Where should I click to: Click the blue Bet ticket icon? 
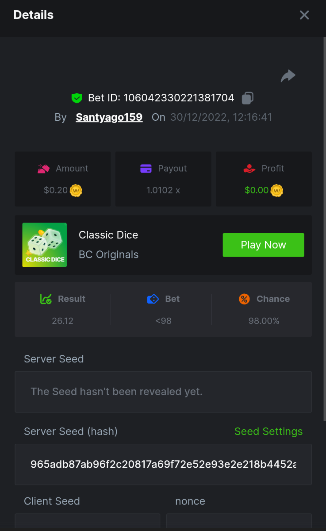[153, 299]
